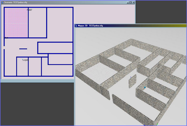Select the Rx667 receiver label

click(30, 10)
